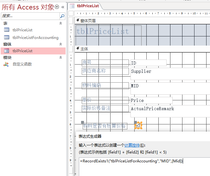The width and height of the screenshot is (210, 176).
Task: Click the selected checkbox control
Action: (138, 126)
